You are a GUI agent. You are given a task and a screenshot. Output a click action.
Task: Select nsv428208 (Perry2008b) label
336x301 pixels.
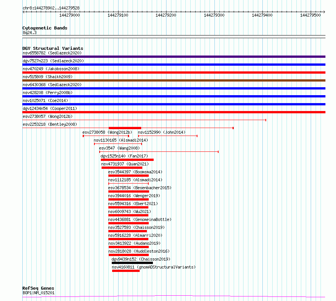[x=48, y=93]
